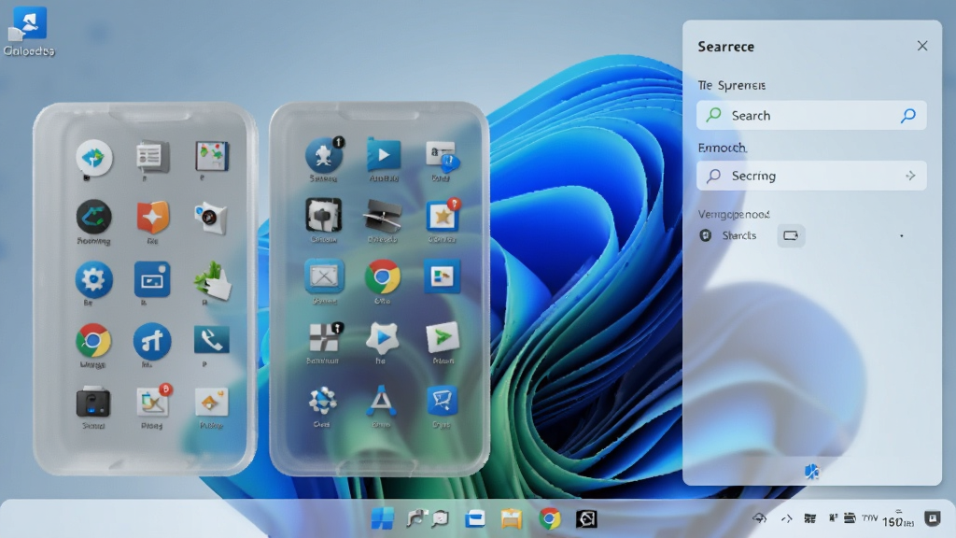The width and height of the screenshot is (956, 538).
Task: Launch the blue video play folder app
Action: (384, 155)
